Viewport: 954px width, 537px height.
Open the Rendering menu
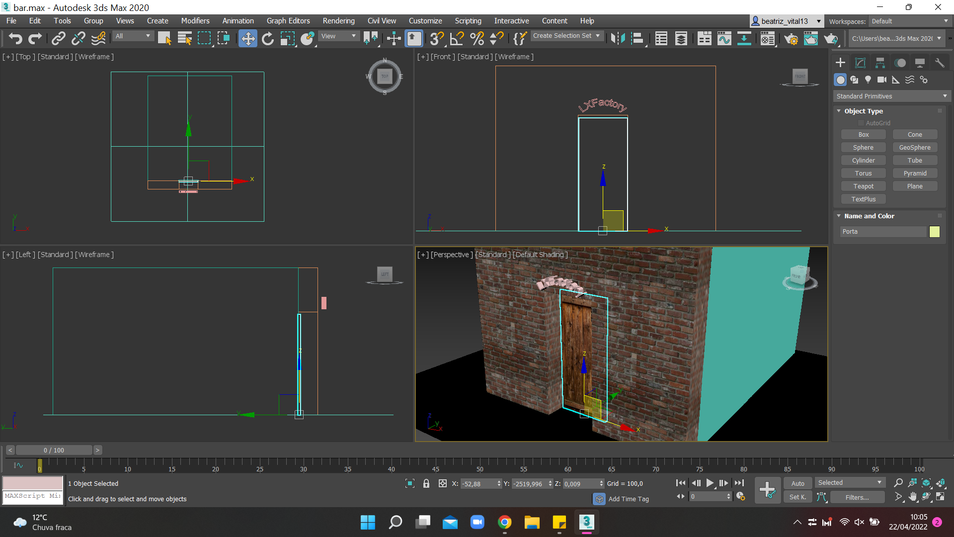click(x=339, y=21)
